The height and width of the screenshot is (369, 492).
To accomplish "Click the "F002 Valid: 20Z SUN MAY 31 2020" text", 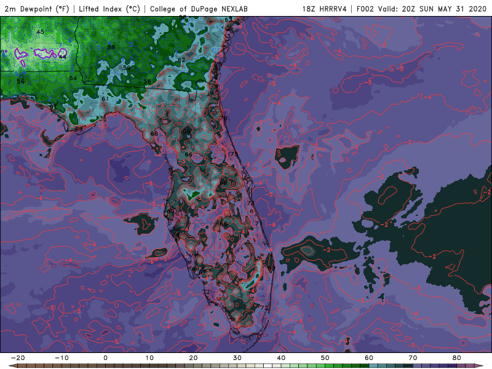I will click(421, 9).
